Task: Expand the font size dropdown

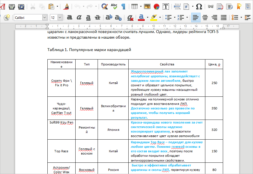Action: [60, 17]
